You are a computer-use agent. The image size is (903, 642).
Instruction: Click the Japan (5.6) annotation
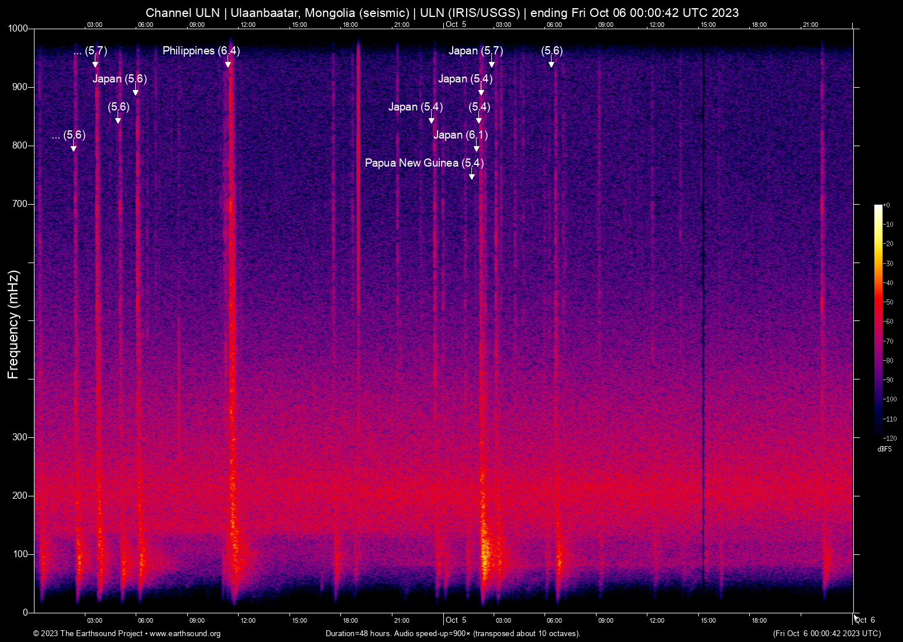(121, 78)
